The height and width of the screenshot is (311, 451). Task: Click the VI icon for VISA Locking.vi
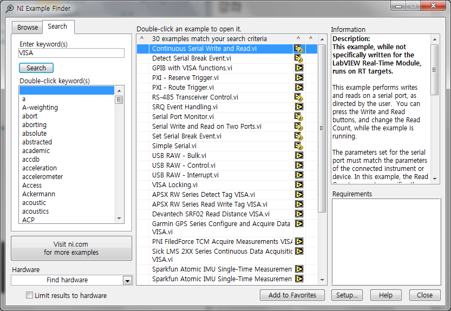[299, 185]
